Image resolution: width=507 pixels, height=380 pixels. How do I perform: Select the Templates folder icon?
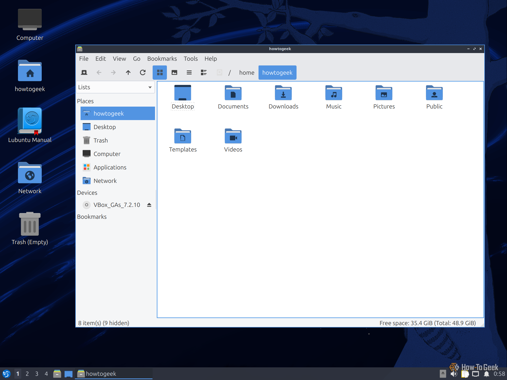click(x=183, y=140)
